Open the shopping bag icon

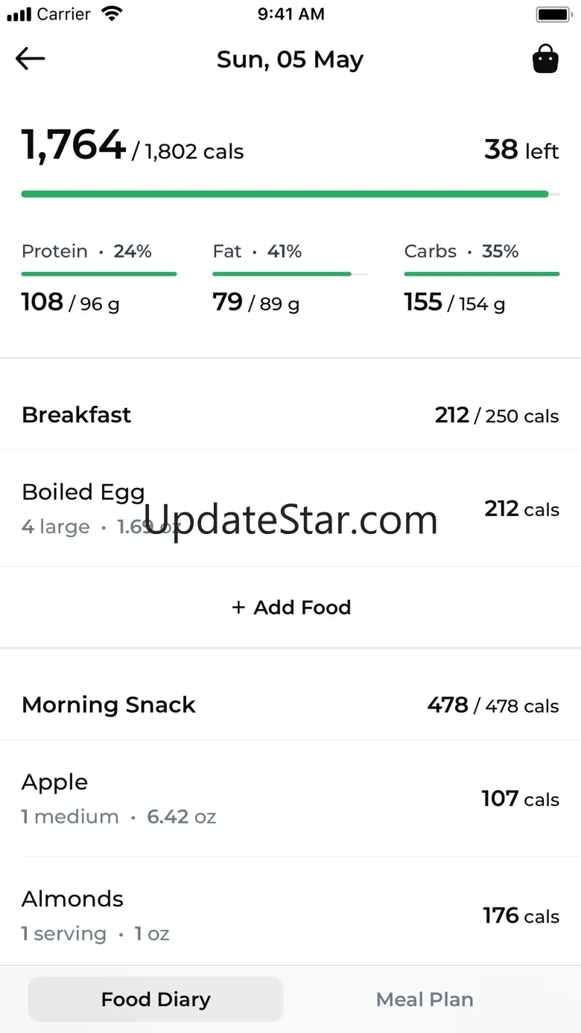click(x=545, y=59)
